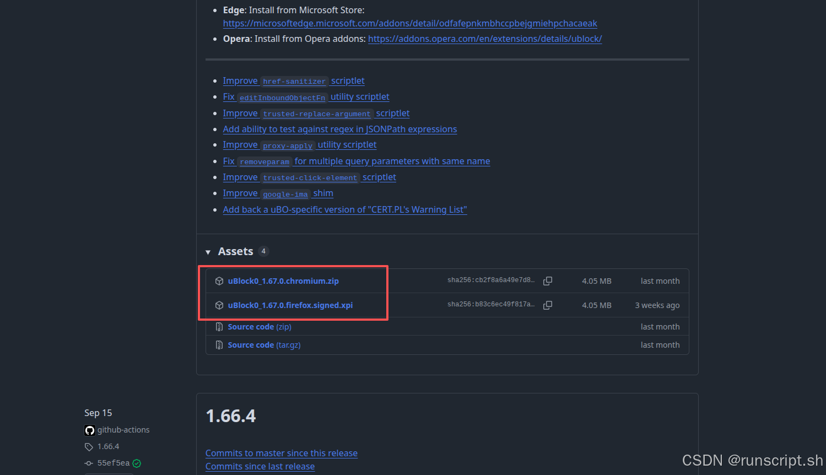Click package icon beside chromium.zip asset
The height and width of the screenshot is (475, 826).
point(219,281)
